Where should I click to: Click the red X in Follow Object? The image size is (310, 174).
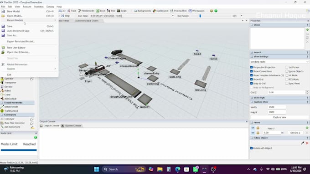tap(307, 143)
